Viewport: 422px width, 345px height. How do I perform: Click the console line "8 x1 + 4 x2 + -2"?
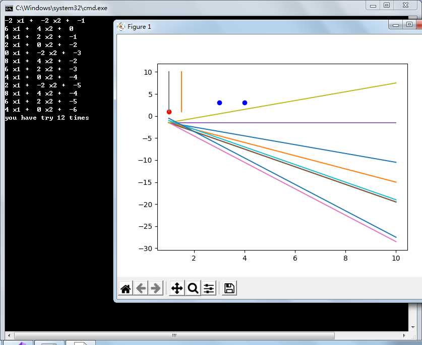pos(41,61)
